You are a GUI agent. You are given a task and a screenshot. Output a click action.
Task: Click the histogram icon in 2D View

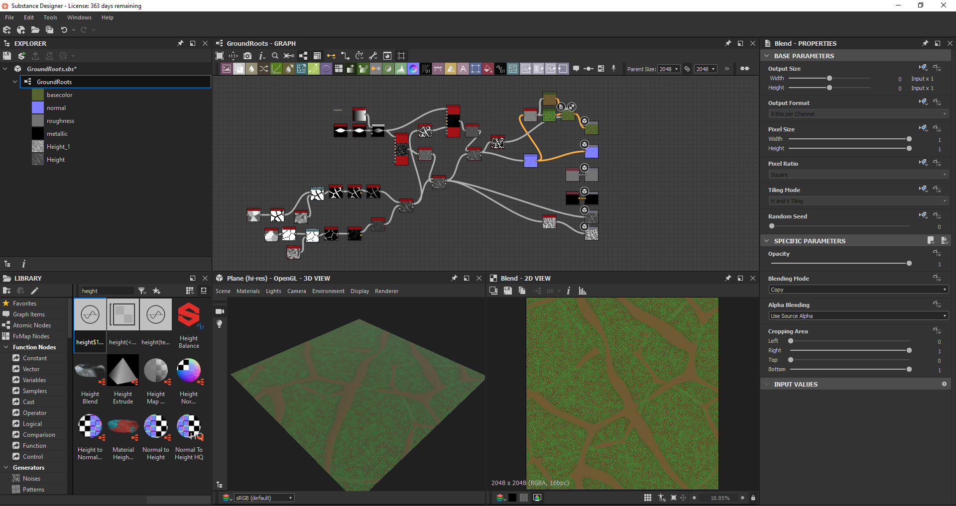tap(583, 291)
